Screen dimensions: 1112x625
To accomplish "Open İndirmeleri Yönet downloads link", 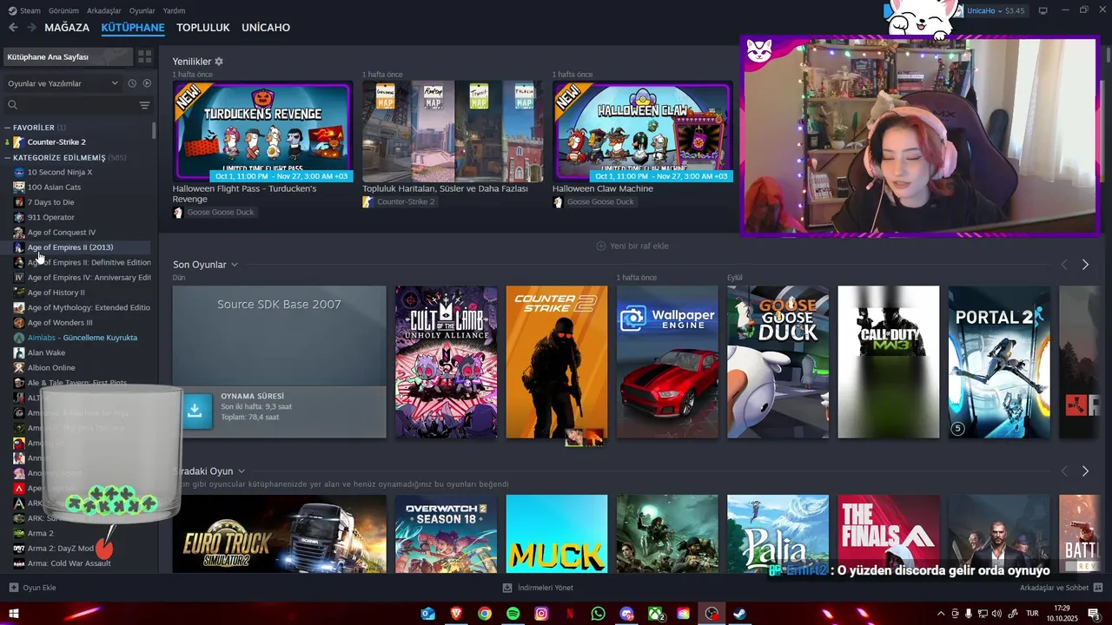I will [538, 588].
